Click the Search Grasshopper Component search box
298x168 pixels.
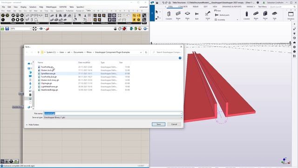click(x=167, y=52)
